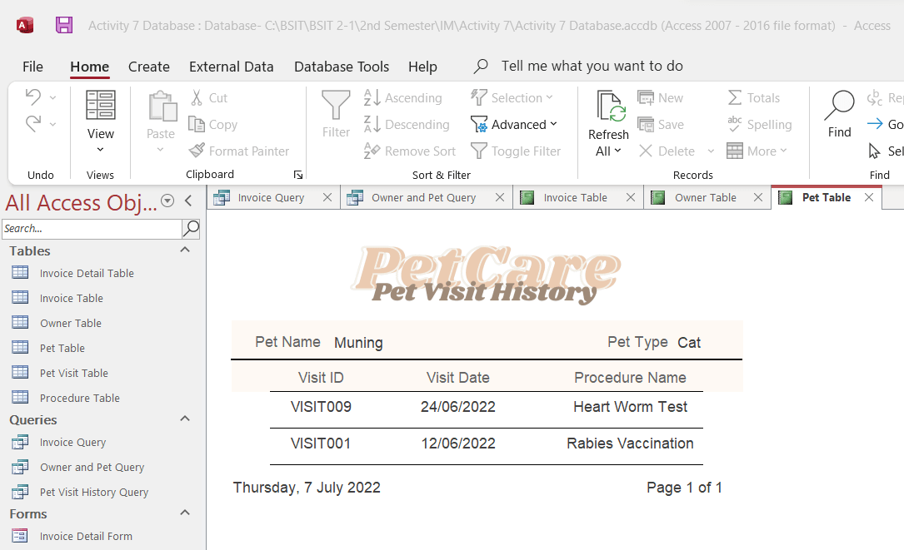Click the Filter funnel icon
This screenshot has height=550, width=904.
tap(336, 106)
